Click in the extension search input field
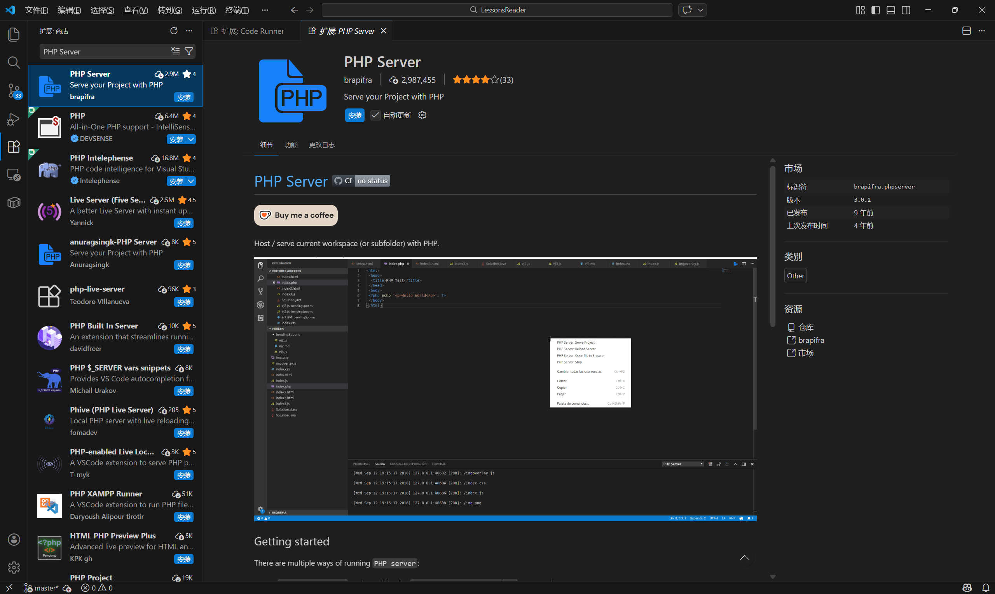This screenshot has height=594, width=995. (104, 52)
